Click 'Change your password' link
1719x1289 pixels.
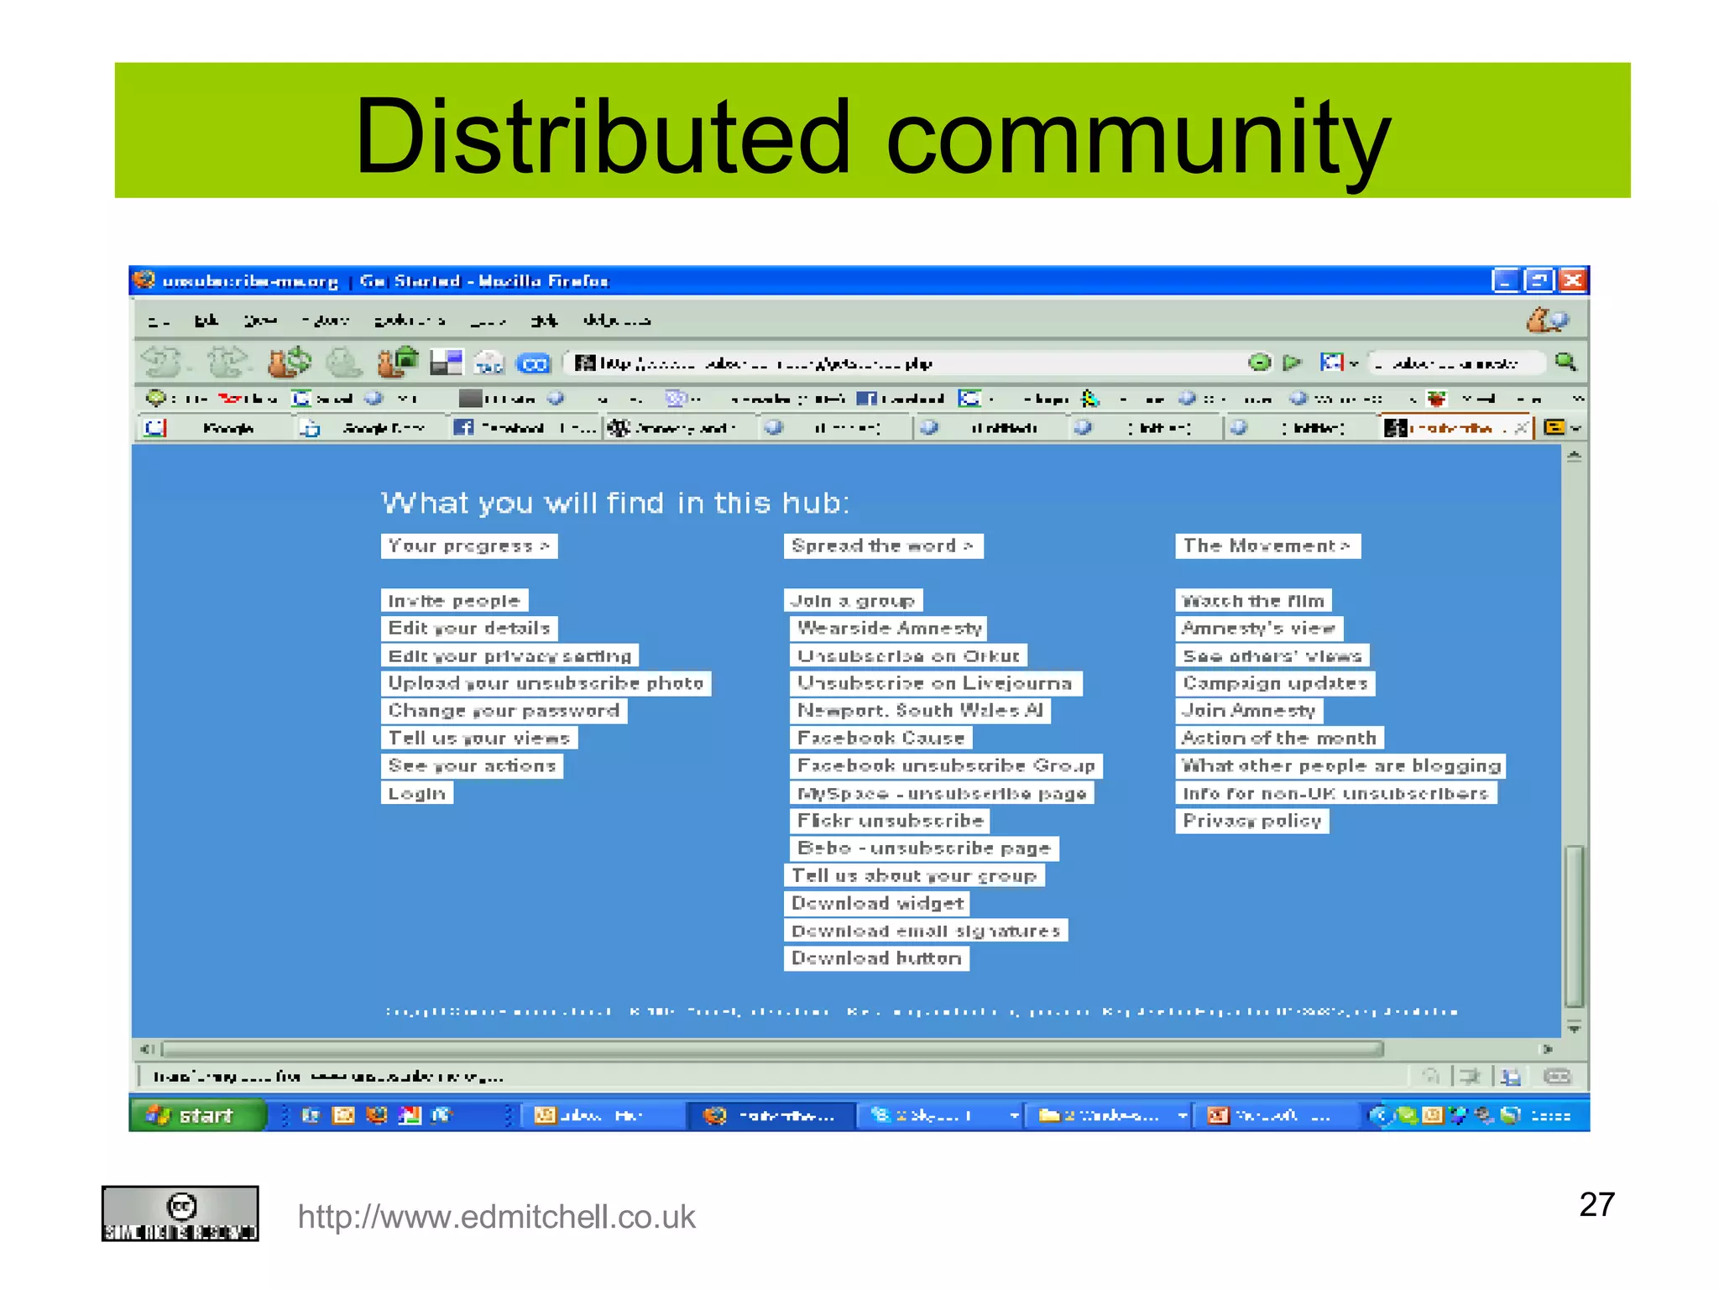pyautogui.click(x=504, y=711)
